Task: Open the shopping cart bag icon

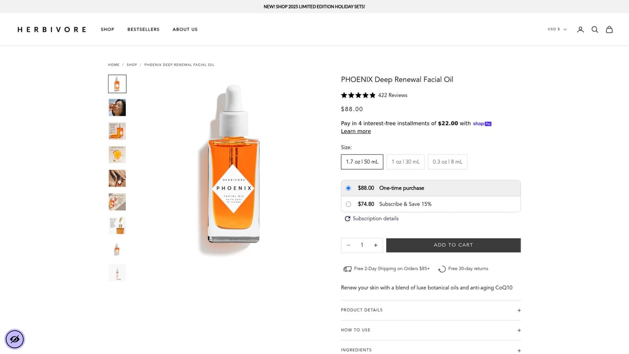Action: (610, 29)
